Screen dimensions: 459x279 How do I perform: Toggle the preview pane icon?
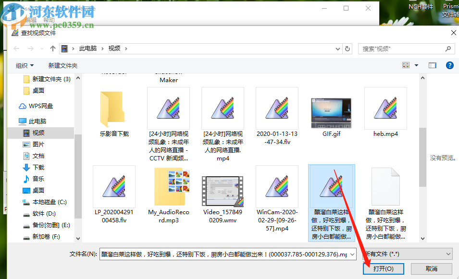click(433, 65)
